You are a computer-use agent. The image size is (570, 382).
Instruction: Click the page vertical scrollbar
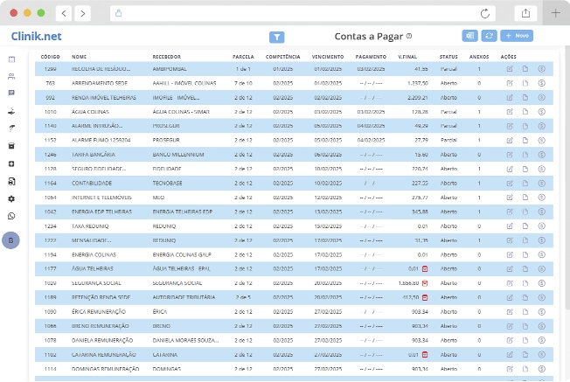[566, 175]
